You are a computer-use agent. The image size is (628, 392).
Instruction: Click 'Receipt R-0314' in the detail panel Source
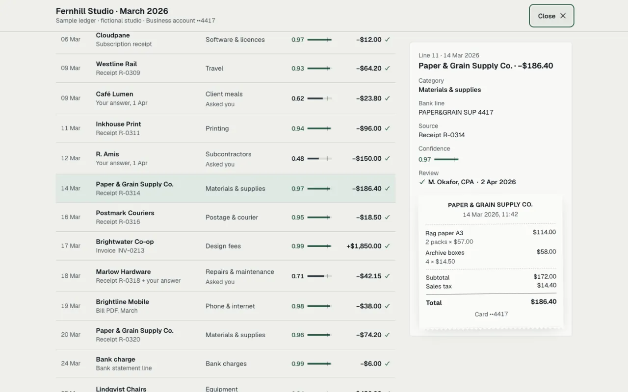[x=442, y=135]
